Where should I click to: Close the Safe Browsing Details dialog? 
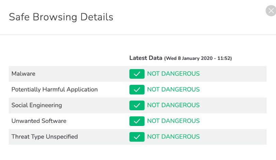271,11
